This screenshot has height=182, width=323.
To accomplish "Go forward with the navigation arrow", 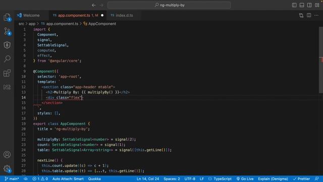I will tap(102, 5).
